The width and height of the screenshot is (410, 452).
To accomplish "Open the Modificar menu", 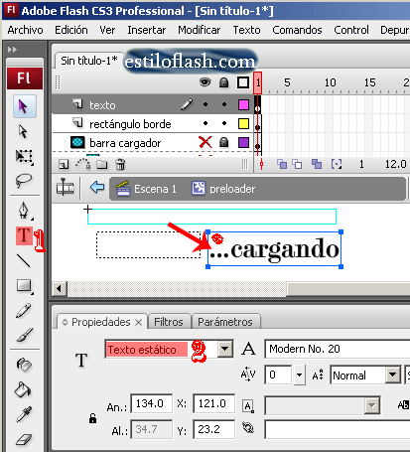I will point(200,30).
